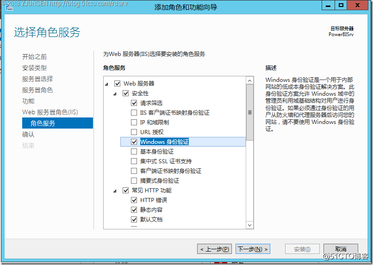Screen dimensions: 373x265
Task: Uncheck the HTTP 错误 checkbox
Action: (134, 200)
